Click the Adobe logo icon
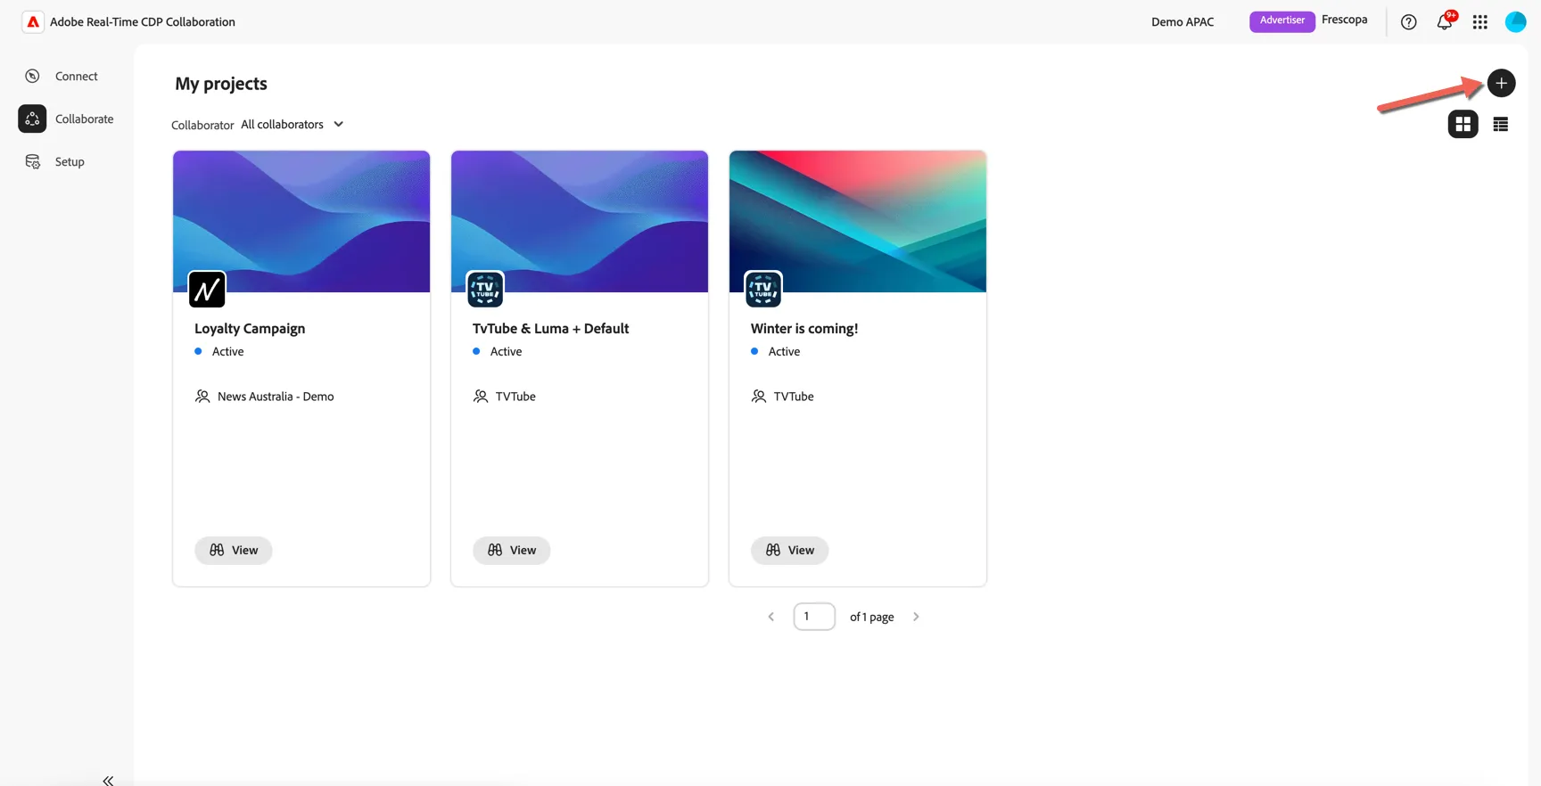The height and width of the screenshot is (786, 1541). 33,21
